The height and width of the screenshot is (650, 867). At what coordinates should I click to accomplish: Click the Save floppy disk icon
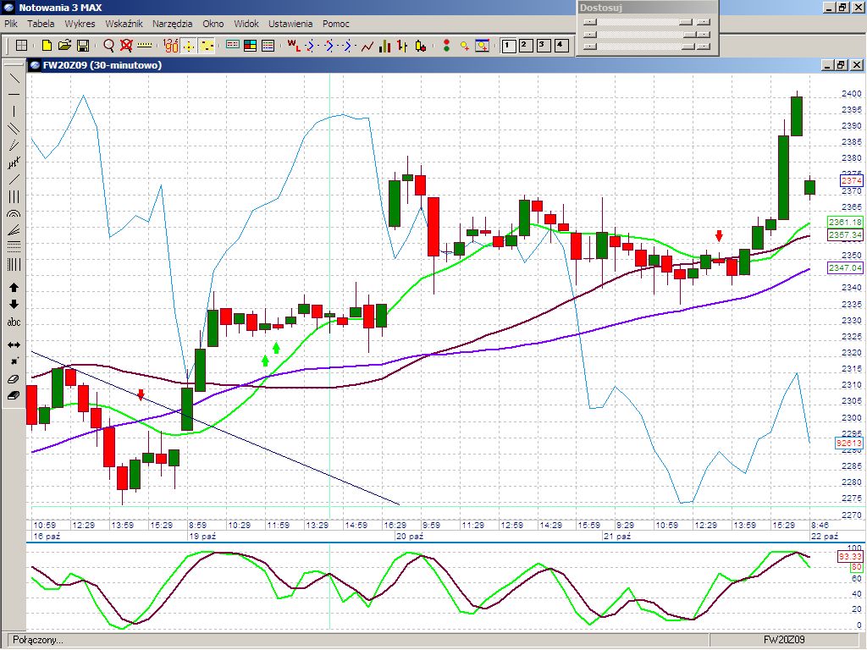83,46
